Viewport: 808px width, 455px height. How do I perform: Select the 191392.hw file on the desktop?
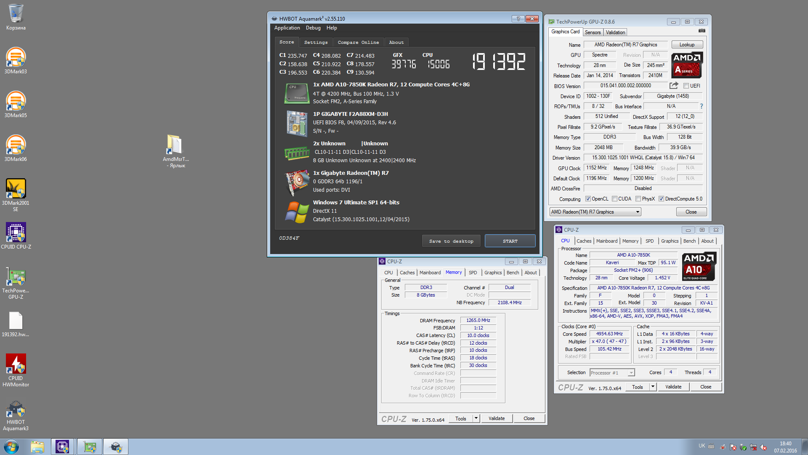(16, 324)
